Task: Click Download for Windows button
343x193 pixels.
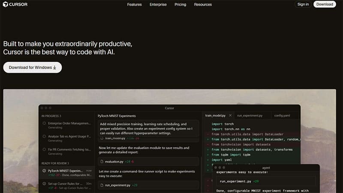Action: [x=33, y=67]
